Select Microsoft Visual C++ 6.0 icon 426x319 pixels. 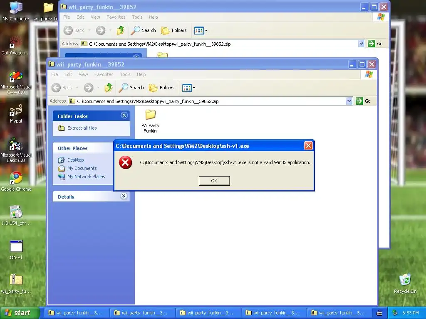(16, 83)
